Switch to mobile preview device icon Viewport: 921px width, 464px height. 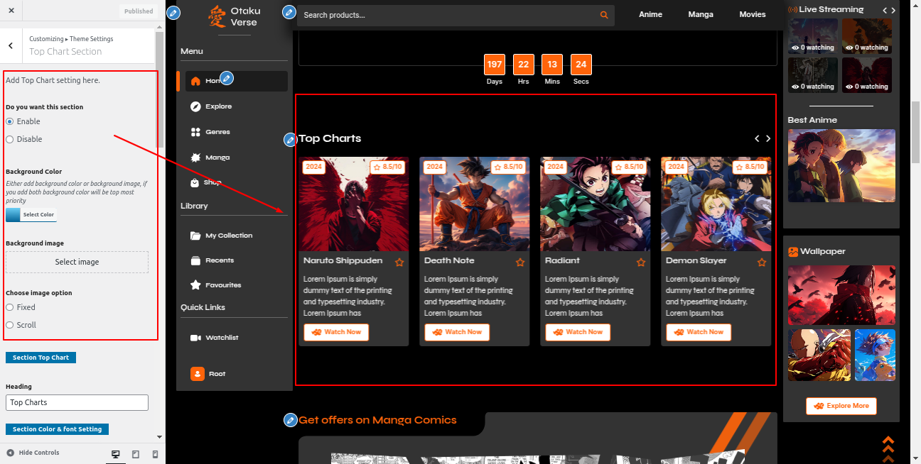(156, 454)
